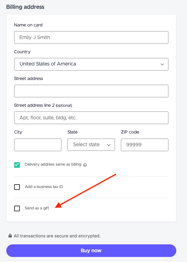The image size is (187, 262).
Task: Open the Select state dropdown
Action: tap(91, 145)
